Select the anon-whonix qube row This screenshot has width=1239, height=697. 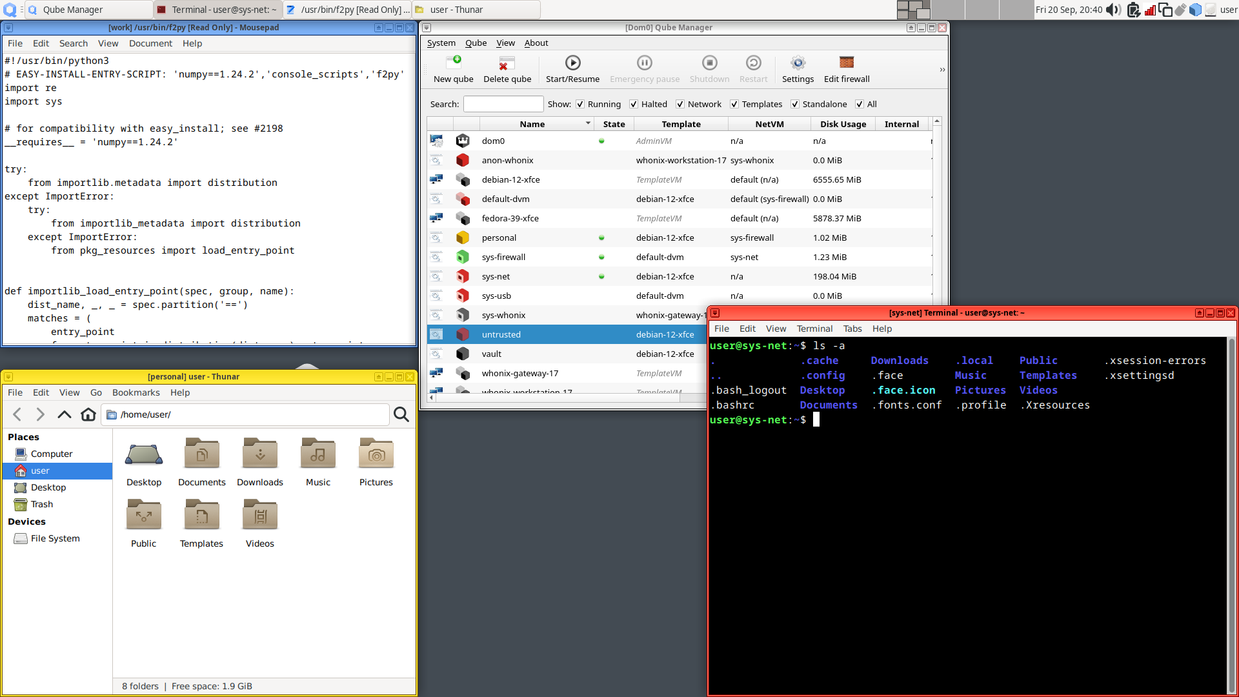pyautogui.click(x=680, y=161)
